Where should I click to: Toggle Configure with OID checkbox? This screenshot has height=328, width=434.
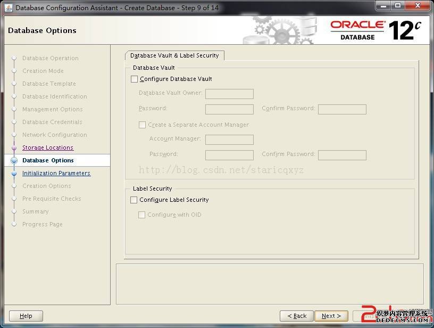click(x=142, y=215)
